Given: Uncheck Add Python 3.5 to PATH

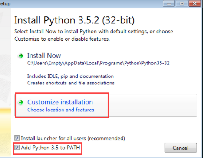Looking at the screenshot, I should 17,148.
